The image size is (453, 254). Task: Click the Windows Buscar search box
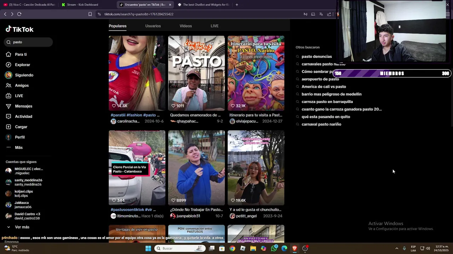180,248
